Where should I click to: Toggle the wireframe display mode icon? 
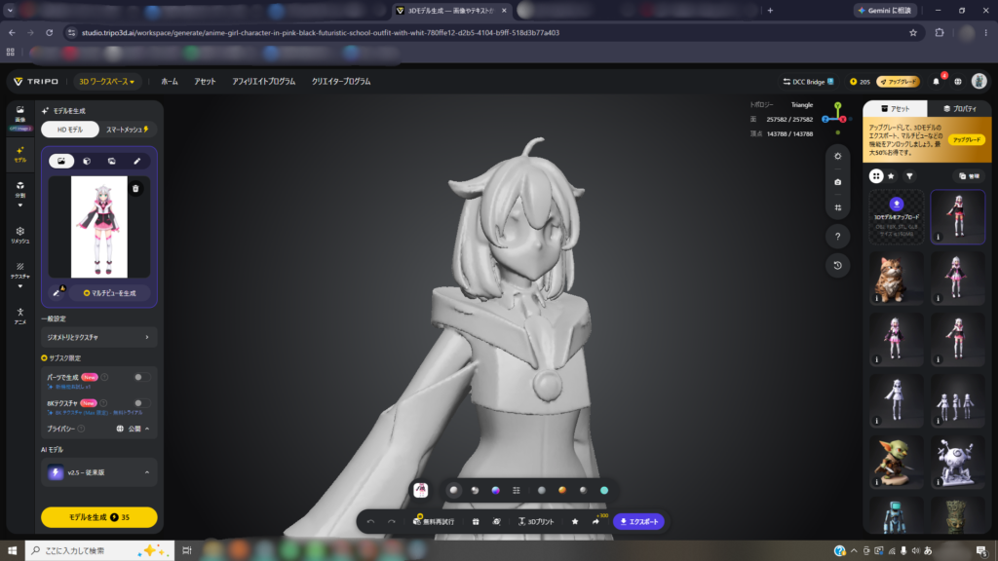pyautogui.click(x=517, y=491)
